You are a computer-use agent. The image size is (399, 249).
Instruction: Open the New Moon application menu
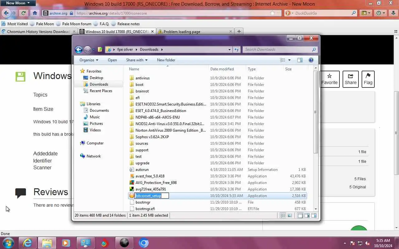pos(18,3)
